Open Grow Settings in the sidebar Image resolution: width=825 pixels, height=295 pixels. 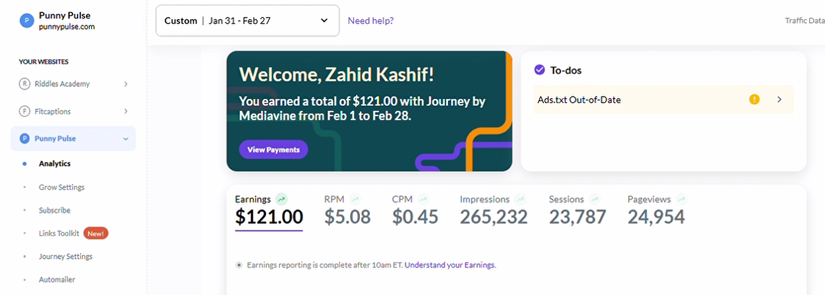(x=62, y=187)
